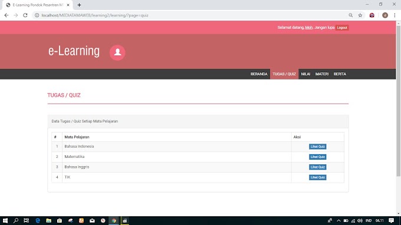Go to the BERANDA menu
This screenshot has width=401, height=225.
259,74
